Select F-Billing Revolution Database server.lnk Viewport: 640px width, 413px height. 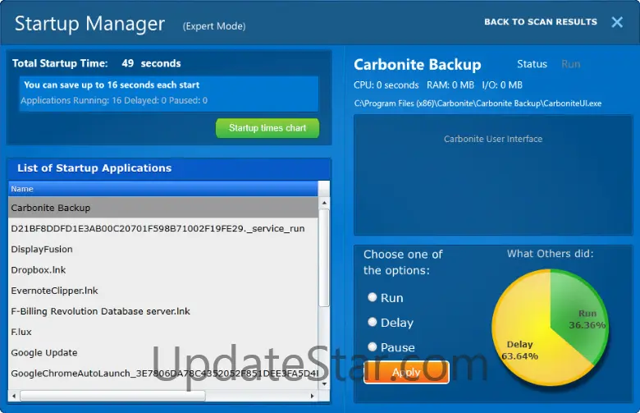pos(162,311)
